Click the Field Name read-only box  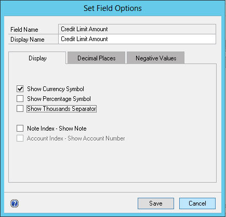(x=137, y=29)
